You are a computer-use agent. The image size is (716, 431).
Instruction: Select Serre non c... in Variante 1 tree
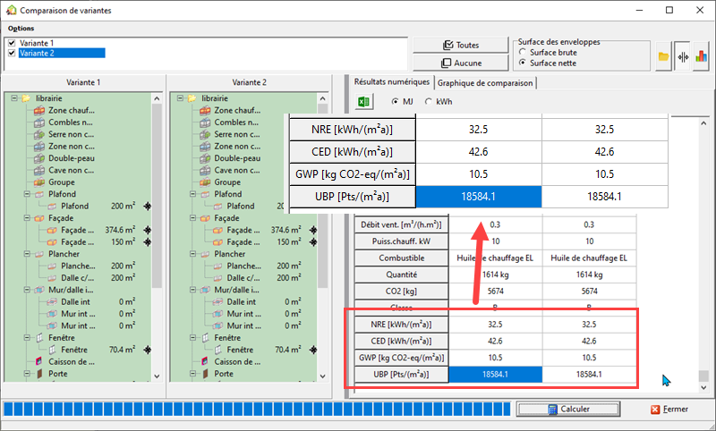(x=70, y=133)
